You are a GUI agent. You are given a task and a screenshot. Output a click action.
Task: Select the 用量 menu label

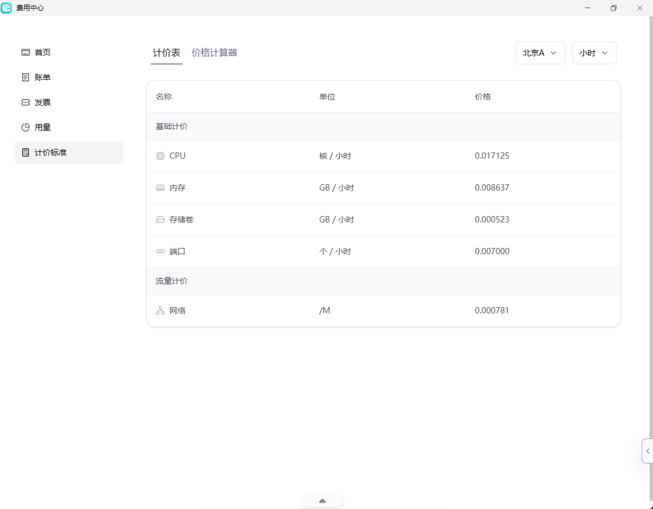pyautogui.click(x=43, y=127)
